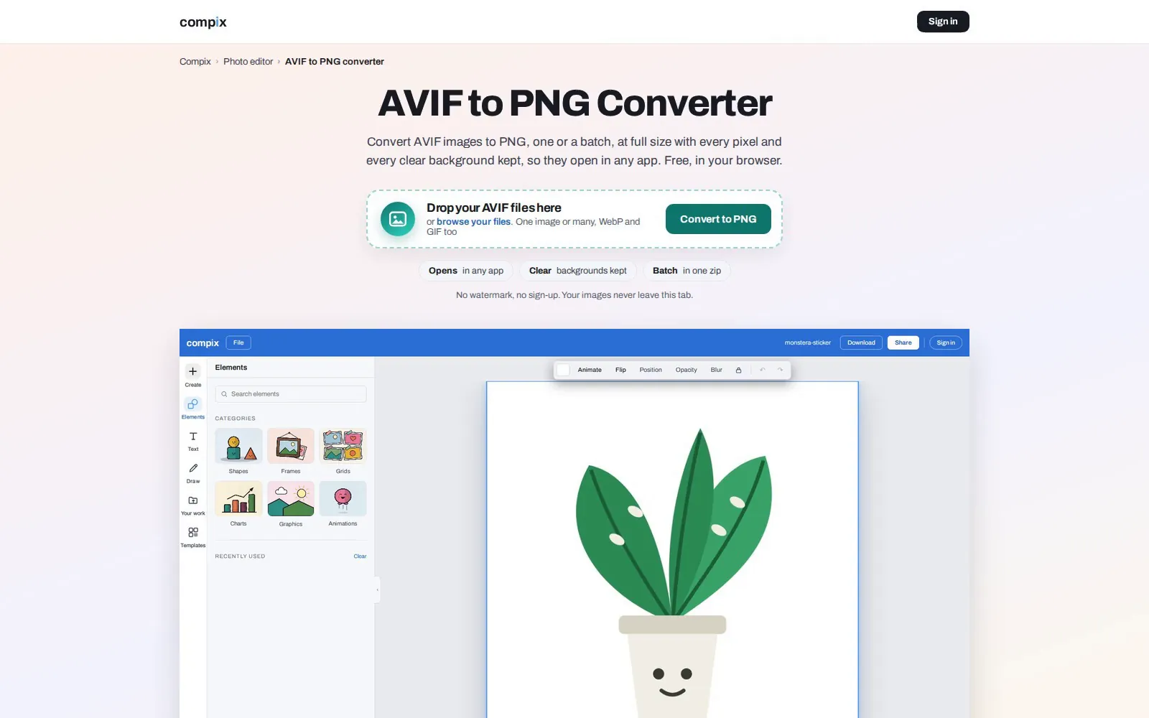
Task: Select the Draw pencil tool
Action: tap(192, 468)
